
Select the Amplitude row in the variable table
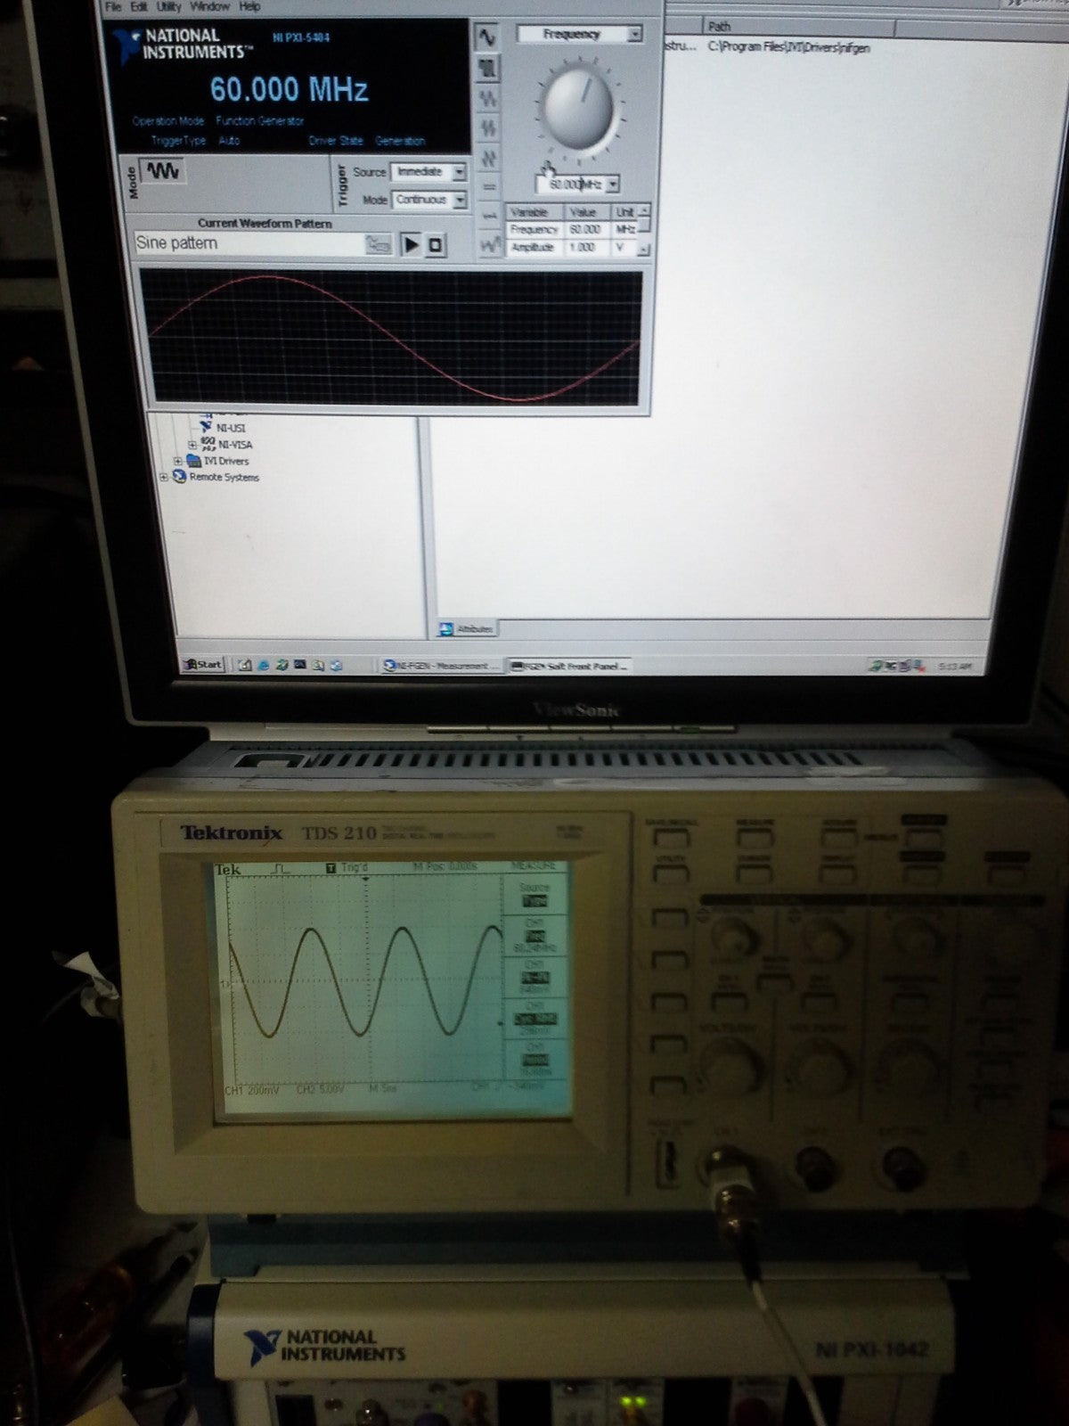point(573,247)
